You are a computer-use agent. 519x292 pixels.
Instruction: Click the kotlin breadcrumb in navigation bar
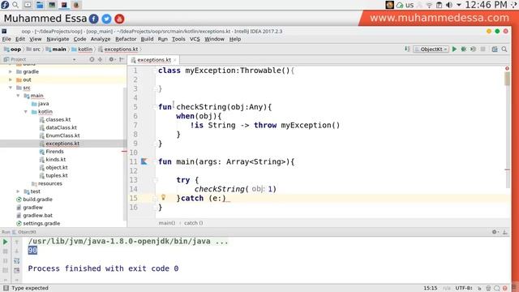(82, 49)
